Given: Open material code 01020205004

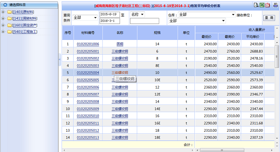Looking at the screenshot, I should click(x=88, y=73).
